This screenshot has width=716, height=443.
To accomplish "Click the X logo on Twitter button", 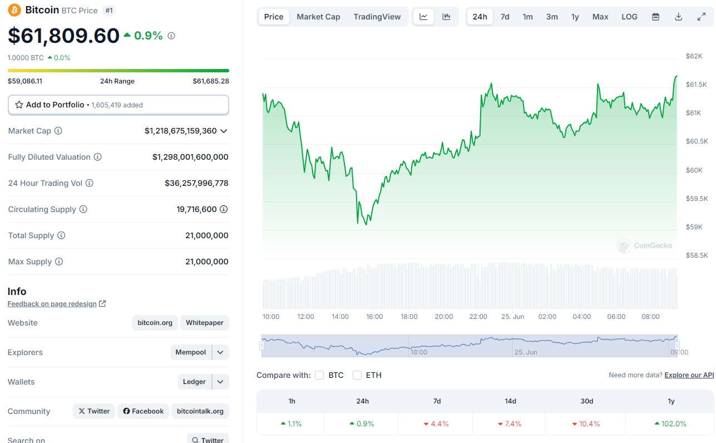I will [82, 411].
